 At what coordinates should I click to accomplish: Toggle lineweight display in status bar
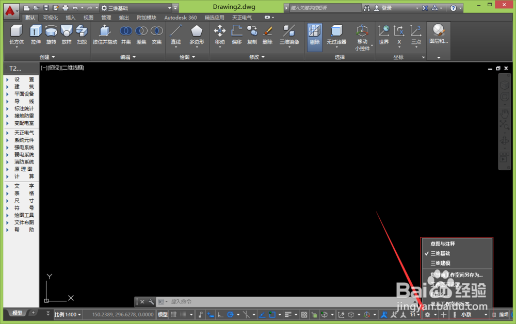pyautogui.click(x=288, y=315)
